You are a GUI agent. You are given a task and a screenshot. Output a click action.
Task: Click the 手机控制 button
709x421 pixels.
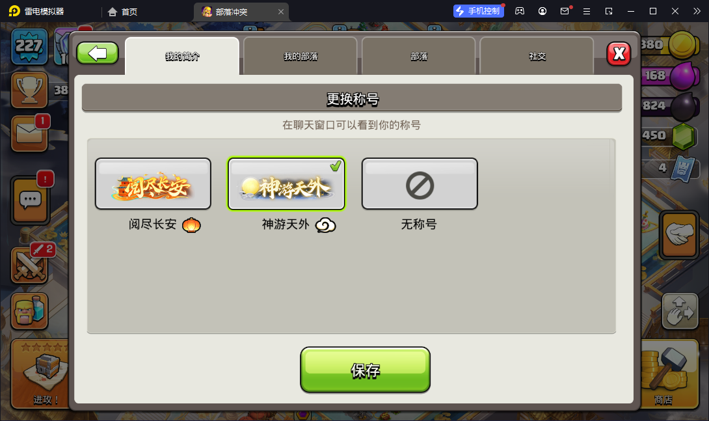[478, 11]
